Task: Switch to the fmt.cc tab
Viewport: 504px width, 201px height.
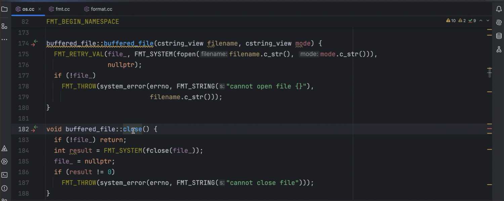Action: click(x=59, y=9)
